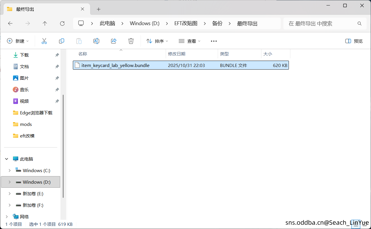Click the Copy icon
This screenshot has width=371, height=229.
tap(61, 41)
